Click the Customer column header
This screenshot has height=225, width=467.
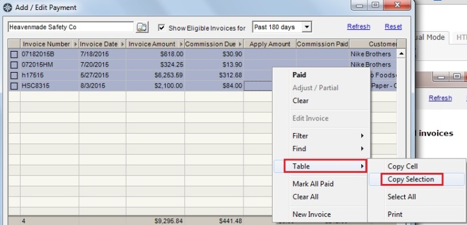373,44
